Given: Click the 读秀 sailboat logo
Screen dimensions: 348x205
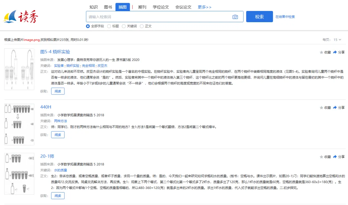Looking at the screenshot, I should 21,17.
